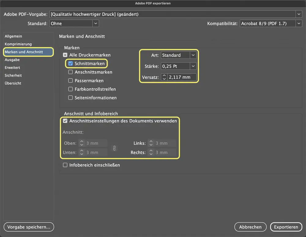Toggle the Alle Druckermarken checkbox
This screenshot has height=237, width=306.
65,55
